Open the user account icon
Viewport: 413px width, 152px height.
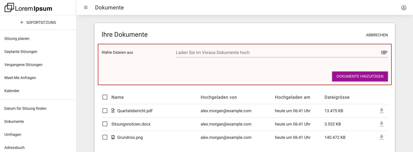pos(404,8)
